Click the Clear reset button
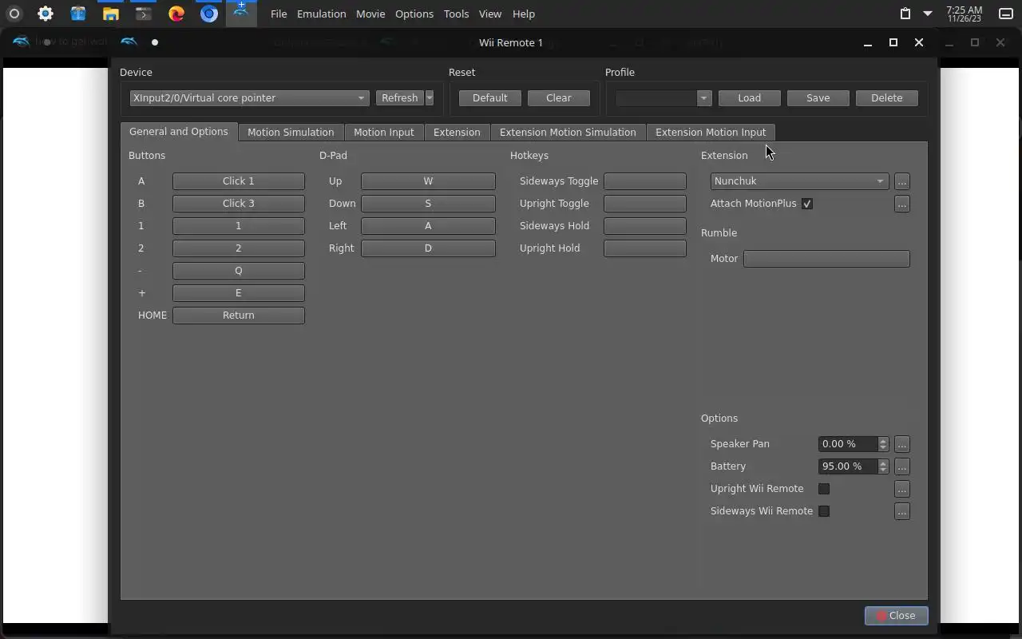 point(559,98)
